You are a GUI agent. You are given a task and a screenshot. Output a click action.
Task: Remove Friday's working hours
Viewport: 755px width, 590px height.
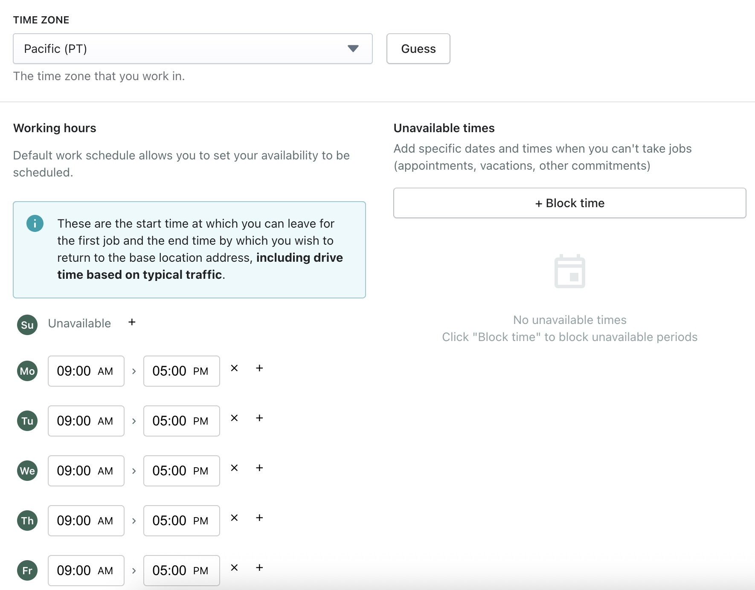coord(234,568)
